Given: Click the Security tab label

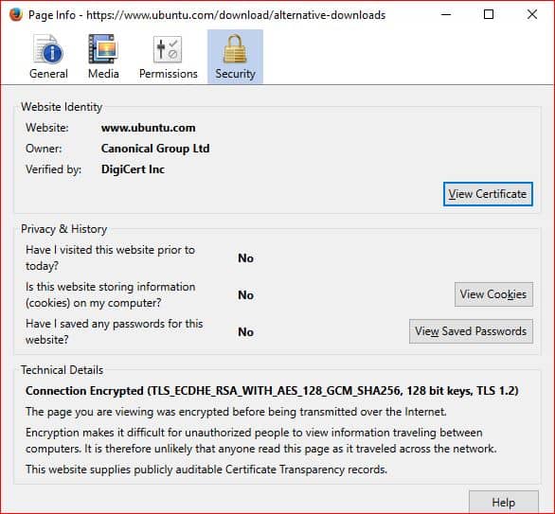Looking at the screenshot, I should point(235,74).
